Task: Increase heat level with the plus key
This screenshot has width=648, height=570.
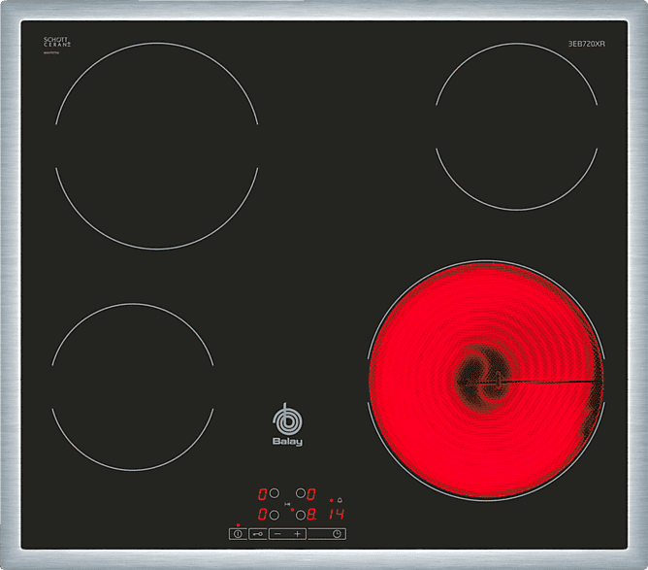Action: pos(297,534)
